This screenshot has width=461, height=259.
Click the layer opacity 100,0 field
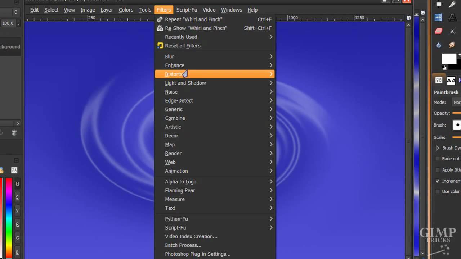coord(8,23)
